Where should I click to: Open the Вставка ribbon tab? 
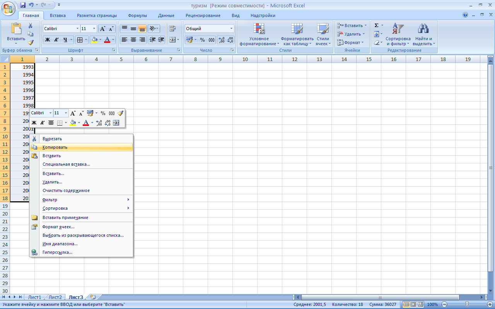point(58,15)
